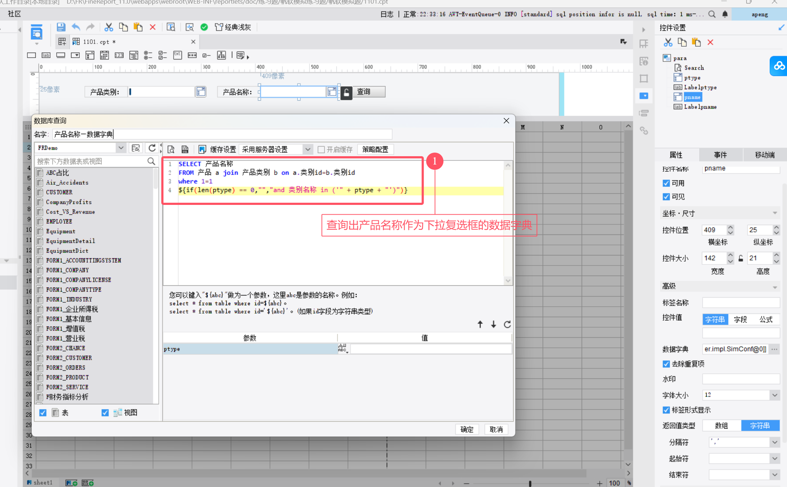Open the FRDemo data connection dropdown

click(x=121, y=148)
